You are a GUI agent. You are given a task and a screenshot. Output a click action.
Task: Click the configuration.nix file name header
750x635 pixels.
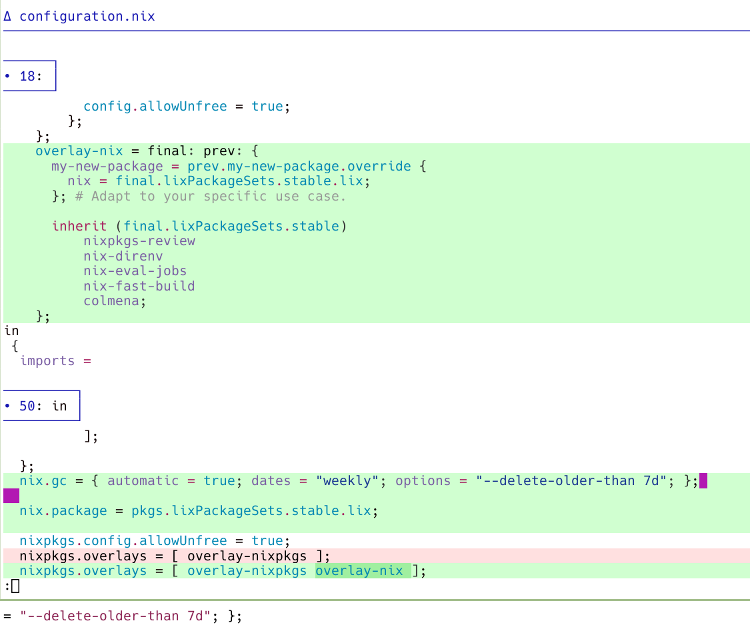(x=87, y=17)
